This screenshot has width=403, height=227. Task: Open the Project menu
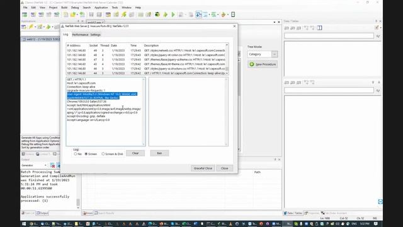pyautogui.click(x=53, y=8)
